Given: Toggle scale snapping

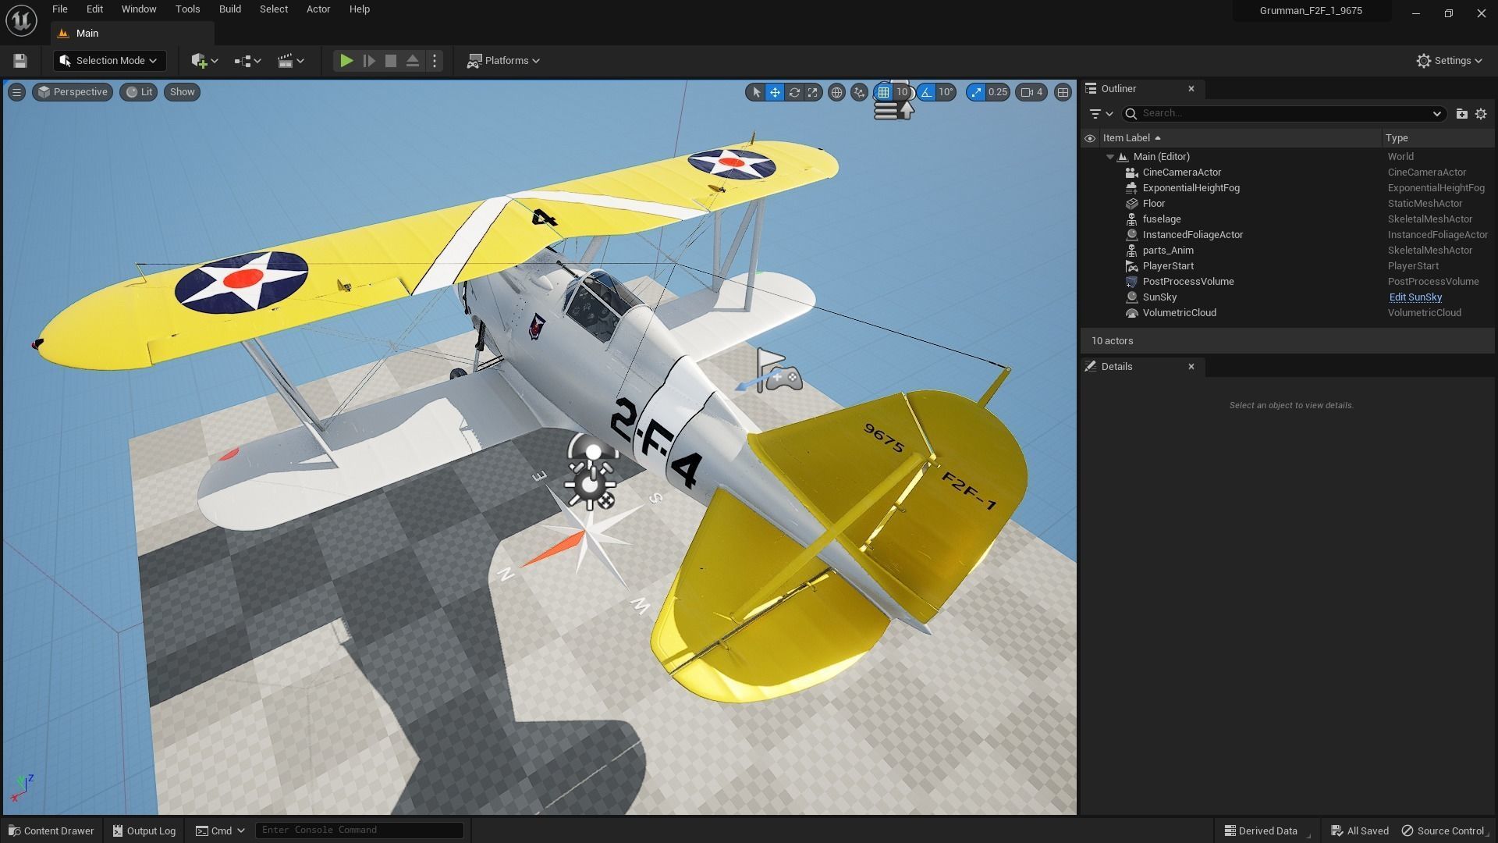Looking at the screenshot, I should click(976, 92).
